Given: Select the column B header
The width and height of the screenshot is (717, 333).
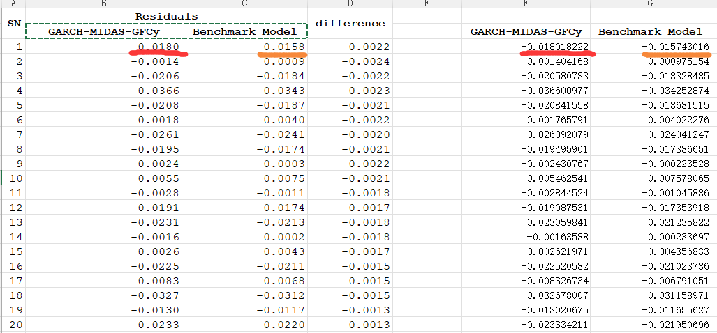Looking at the screenshot, I should point(103,3).
